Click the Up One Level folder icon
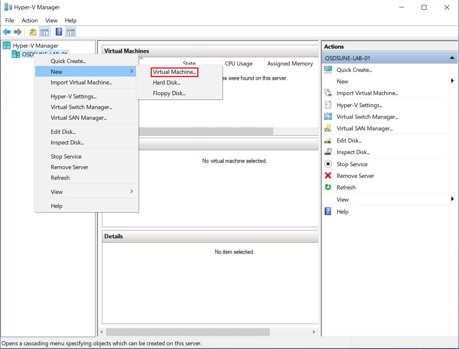This screenshot has height=349, width=459. point(33,32)
